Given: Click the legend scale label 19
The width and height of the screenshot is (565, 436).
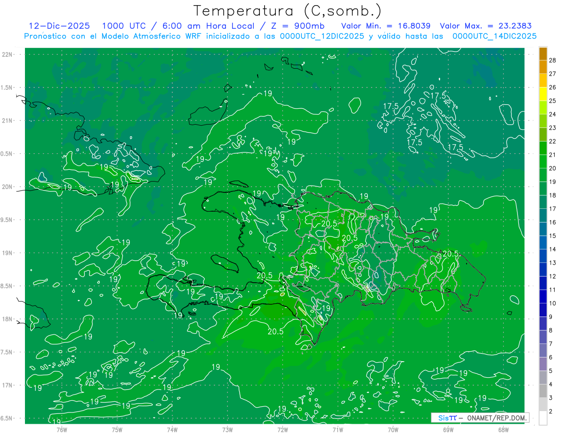Looking at the screenshot, I should click(x=553, y=182).
